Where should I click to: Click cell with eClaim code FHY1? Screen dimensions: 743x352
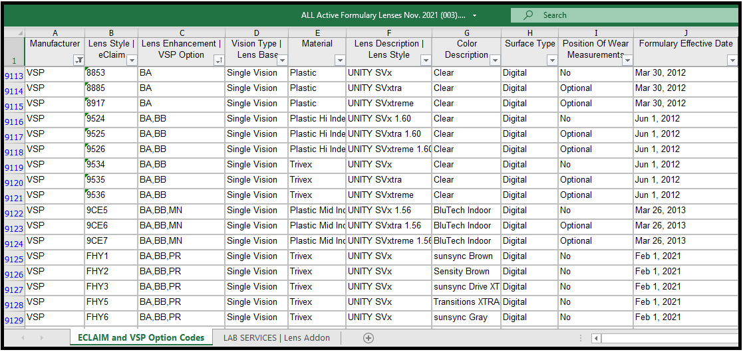tap(112, 256)
